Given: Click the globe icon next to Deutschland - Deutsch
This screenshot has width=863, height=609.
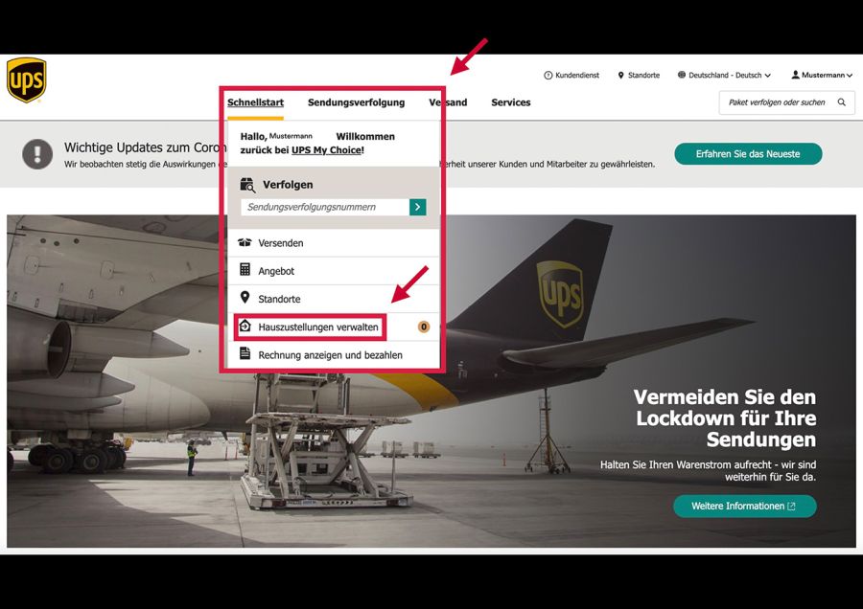Looking at the screenshot, I should pyautogui.click(x=682, y=75).
